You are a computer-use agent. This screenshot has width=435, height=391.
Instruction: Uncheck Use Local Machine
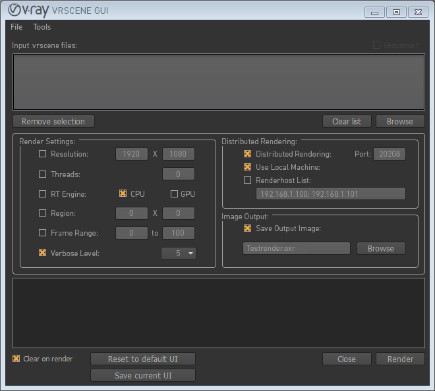click(x=247, y=167)
